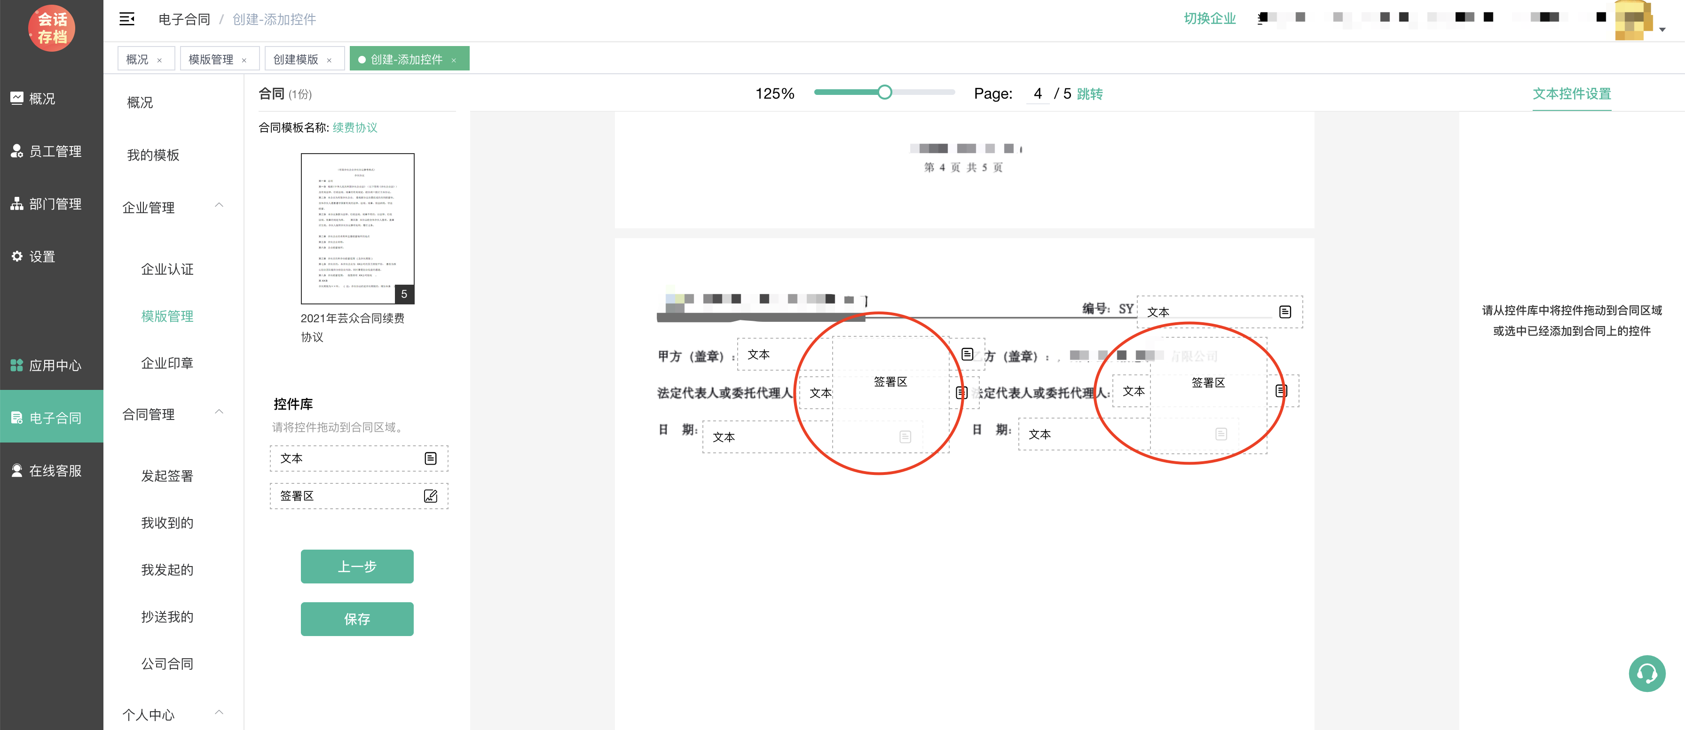Click 续费协议 template name link
Image resolution: width=1685 pixels, height=730 pixels.
[355, 127]
